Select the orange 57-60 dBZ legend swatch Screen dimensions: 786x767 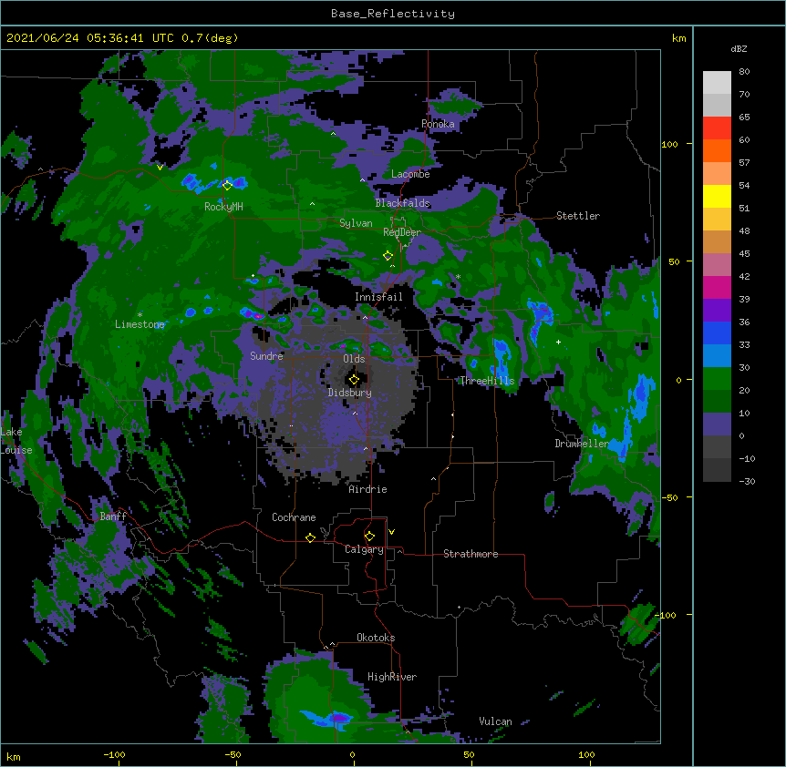(x=717, y=150)
